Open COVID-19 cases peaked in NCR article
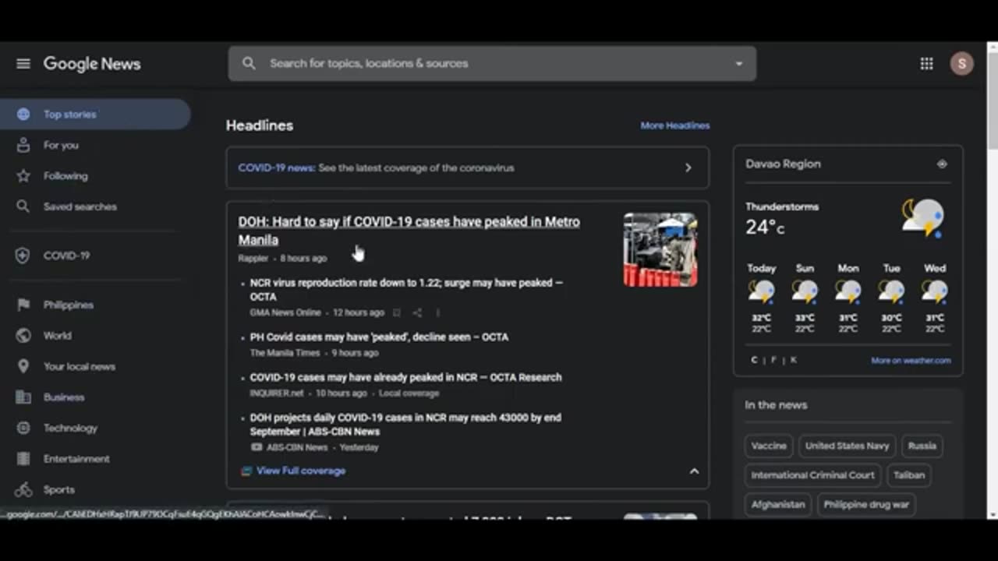Screen dimensions: 998x561 405,377
